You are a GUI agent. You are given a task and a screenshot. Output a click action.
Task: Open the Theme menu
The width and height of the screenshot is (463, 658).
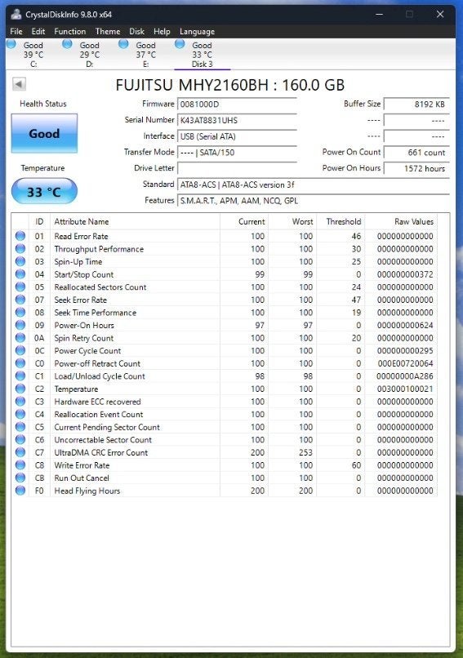click(x=108, y=32)
